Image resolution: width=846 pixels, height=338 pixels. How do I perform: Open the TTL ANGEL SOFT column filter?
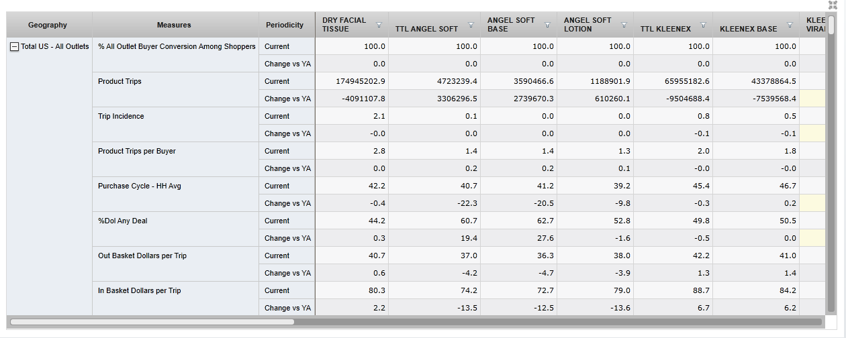471,25
